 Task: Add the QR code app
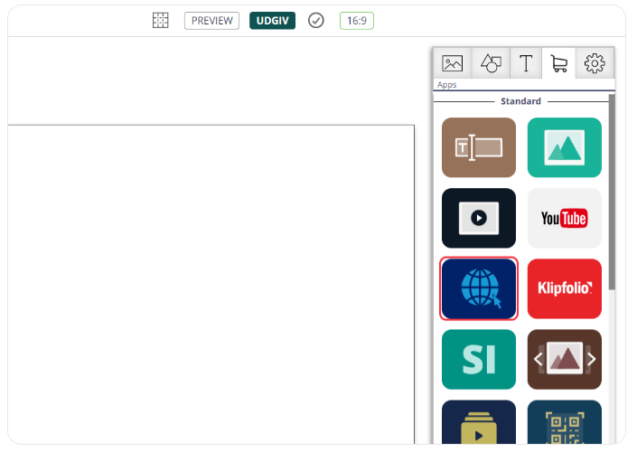(565, 422)
